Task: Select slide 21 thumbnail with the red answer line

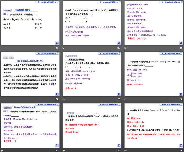Action: coord(154,23)
